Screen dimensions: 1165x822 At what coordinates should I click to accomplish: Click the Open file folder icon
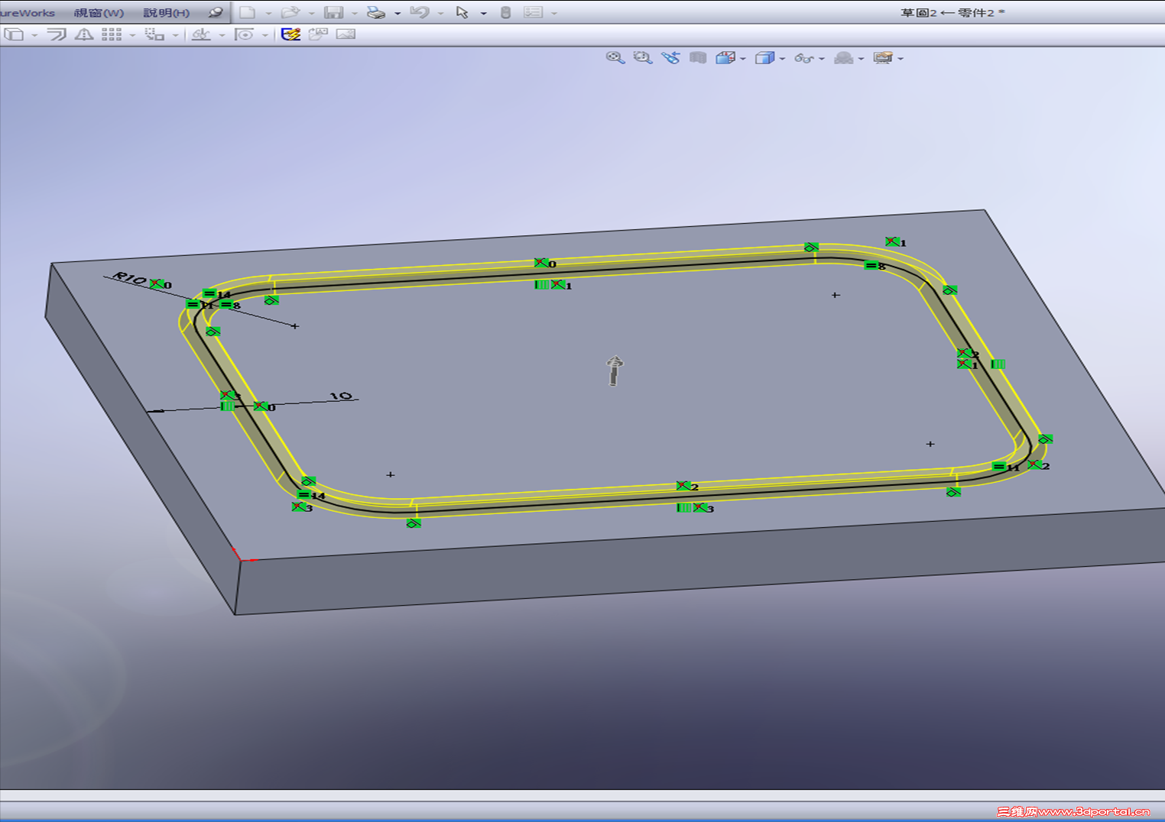pos(290,12)
